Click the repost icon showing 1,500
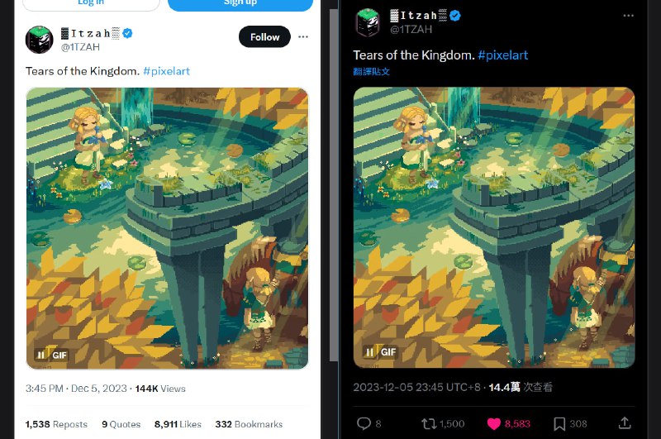661x439 pixels. tap(429, 423)
